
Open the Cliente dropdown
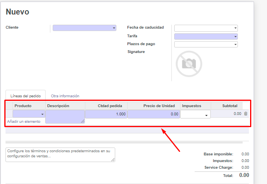pyautogui.click(x=85, y=28)
